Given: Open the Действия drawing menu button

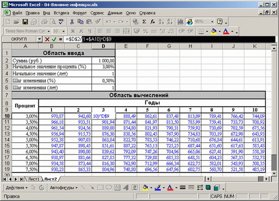Looking at the screenshot, I should pyautogui.click(x=16, y=188).
